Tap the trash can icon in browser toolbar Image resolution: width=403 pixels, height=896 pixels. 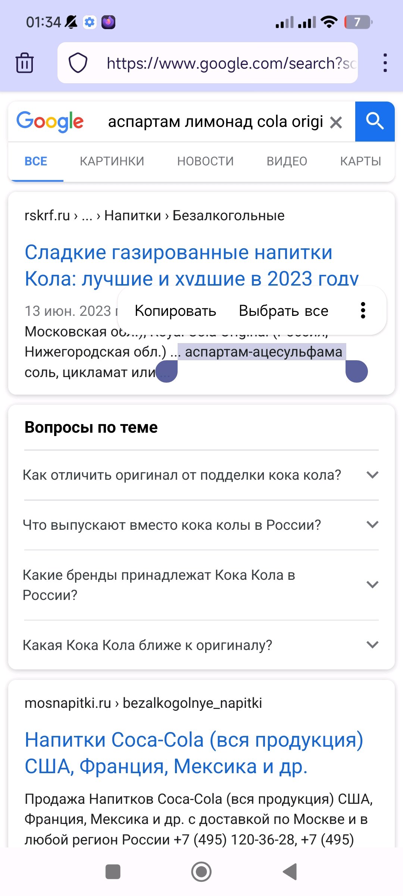25,63
